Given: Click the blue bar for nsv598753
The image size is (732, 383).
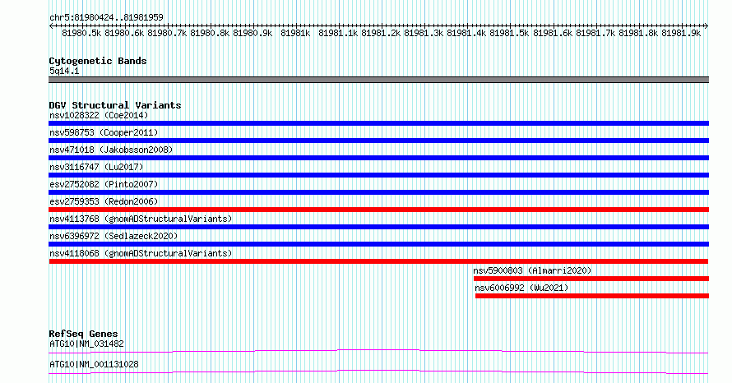Looking at the screenshot, I should coord(378,141).
